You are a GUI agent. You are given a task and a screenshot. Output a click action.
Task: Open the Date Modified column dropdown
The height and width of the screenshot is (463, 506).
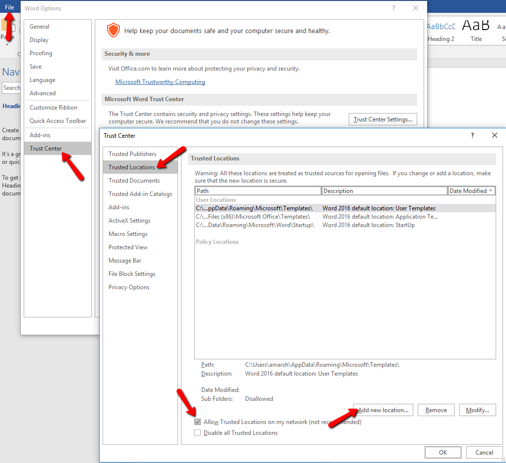[x=491, y=191]
